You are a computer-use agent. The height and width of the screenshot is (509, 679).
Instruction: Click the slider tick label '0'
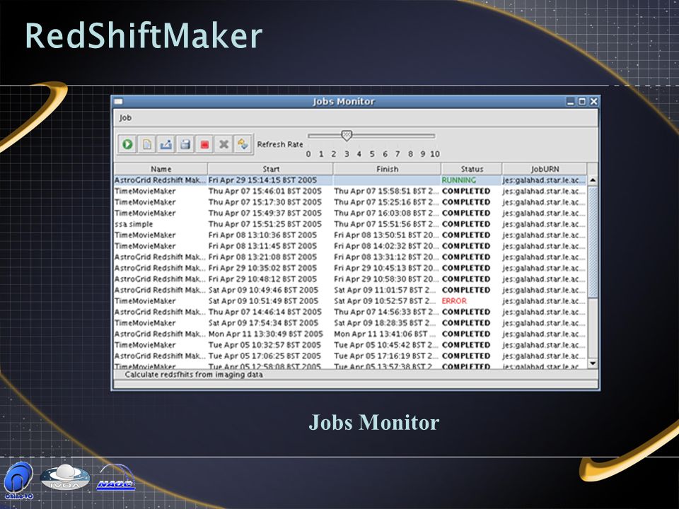[308, 154]
